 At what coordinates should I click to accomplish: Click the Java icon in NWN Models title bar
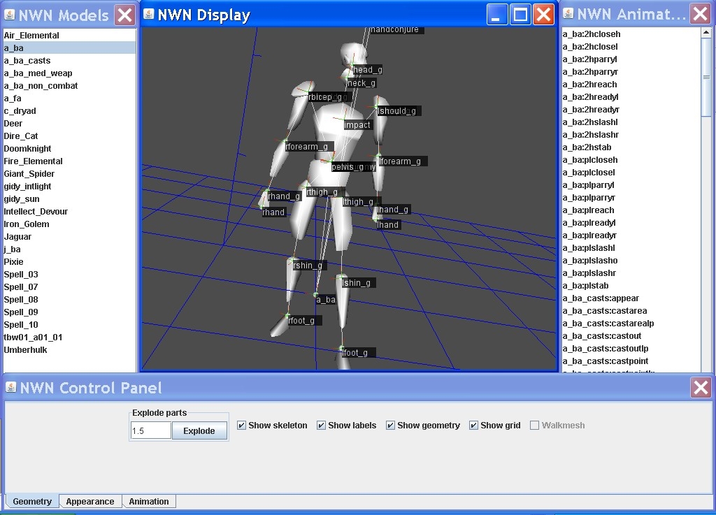(x=9, y=15)
